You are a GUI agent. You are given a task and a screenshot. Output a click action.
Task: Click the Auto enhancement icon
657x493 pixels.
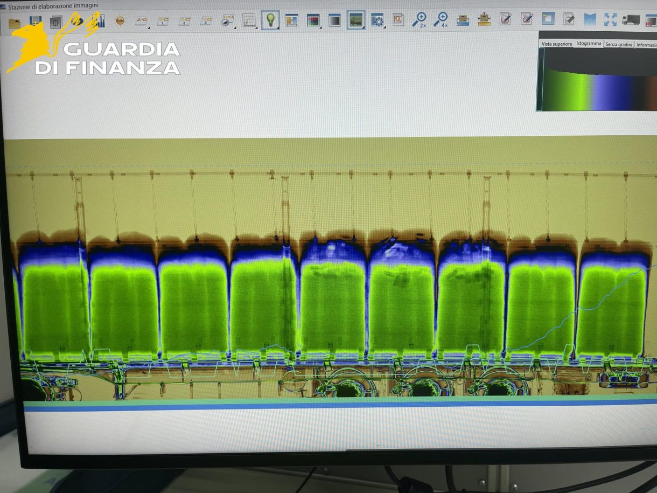click(120, 21)
